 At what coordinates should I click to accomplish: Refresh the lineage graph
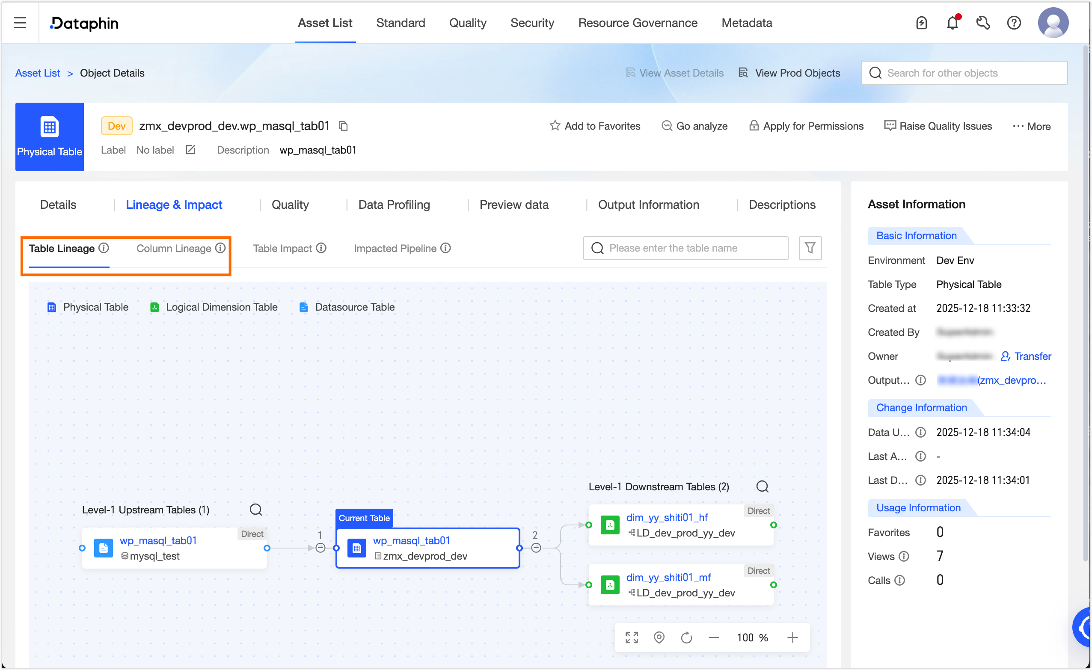[686, 637]
